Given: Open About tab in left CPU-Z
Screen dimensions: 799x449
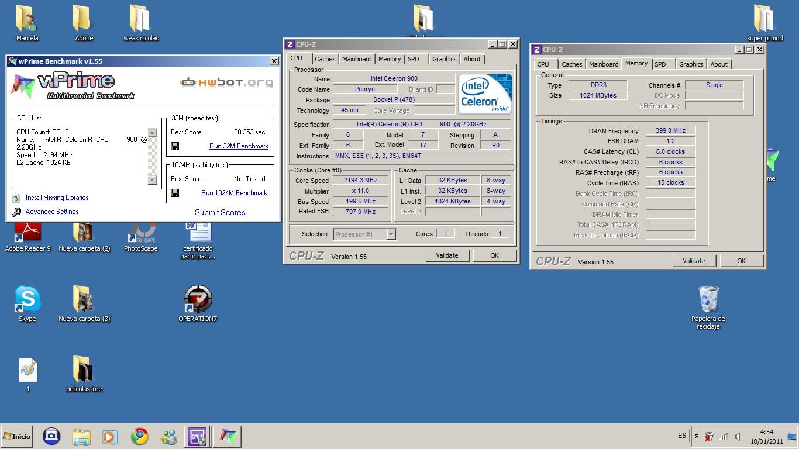Looking at the screenshot, I should tap(472, 59).
